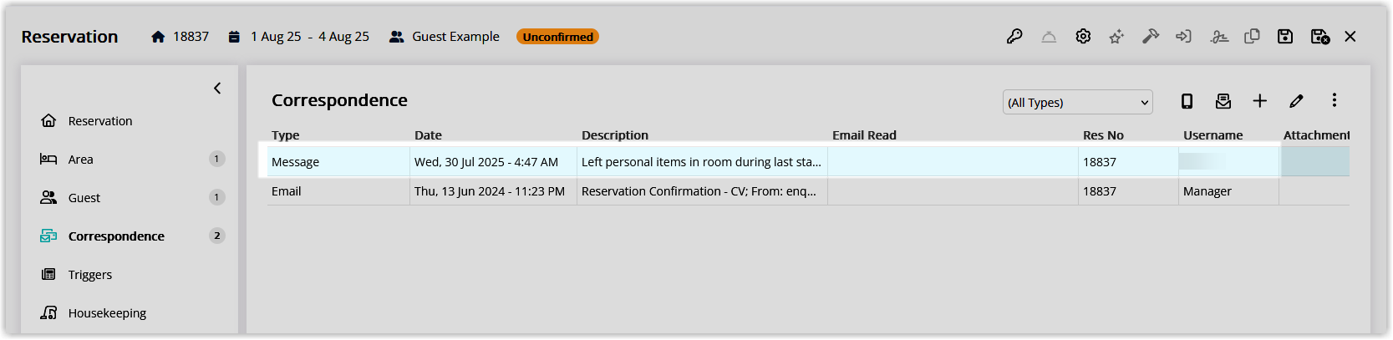
Task: Open the Guest section in the sidebar
Action: [x=84, y=198]
